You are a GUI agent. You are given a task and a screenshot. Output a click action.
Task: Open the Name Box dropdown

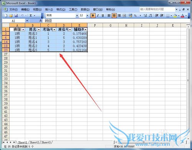tap(27, 21)
